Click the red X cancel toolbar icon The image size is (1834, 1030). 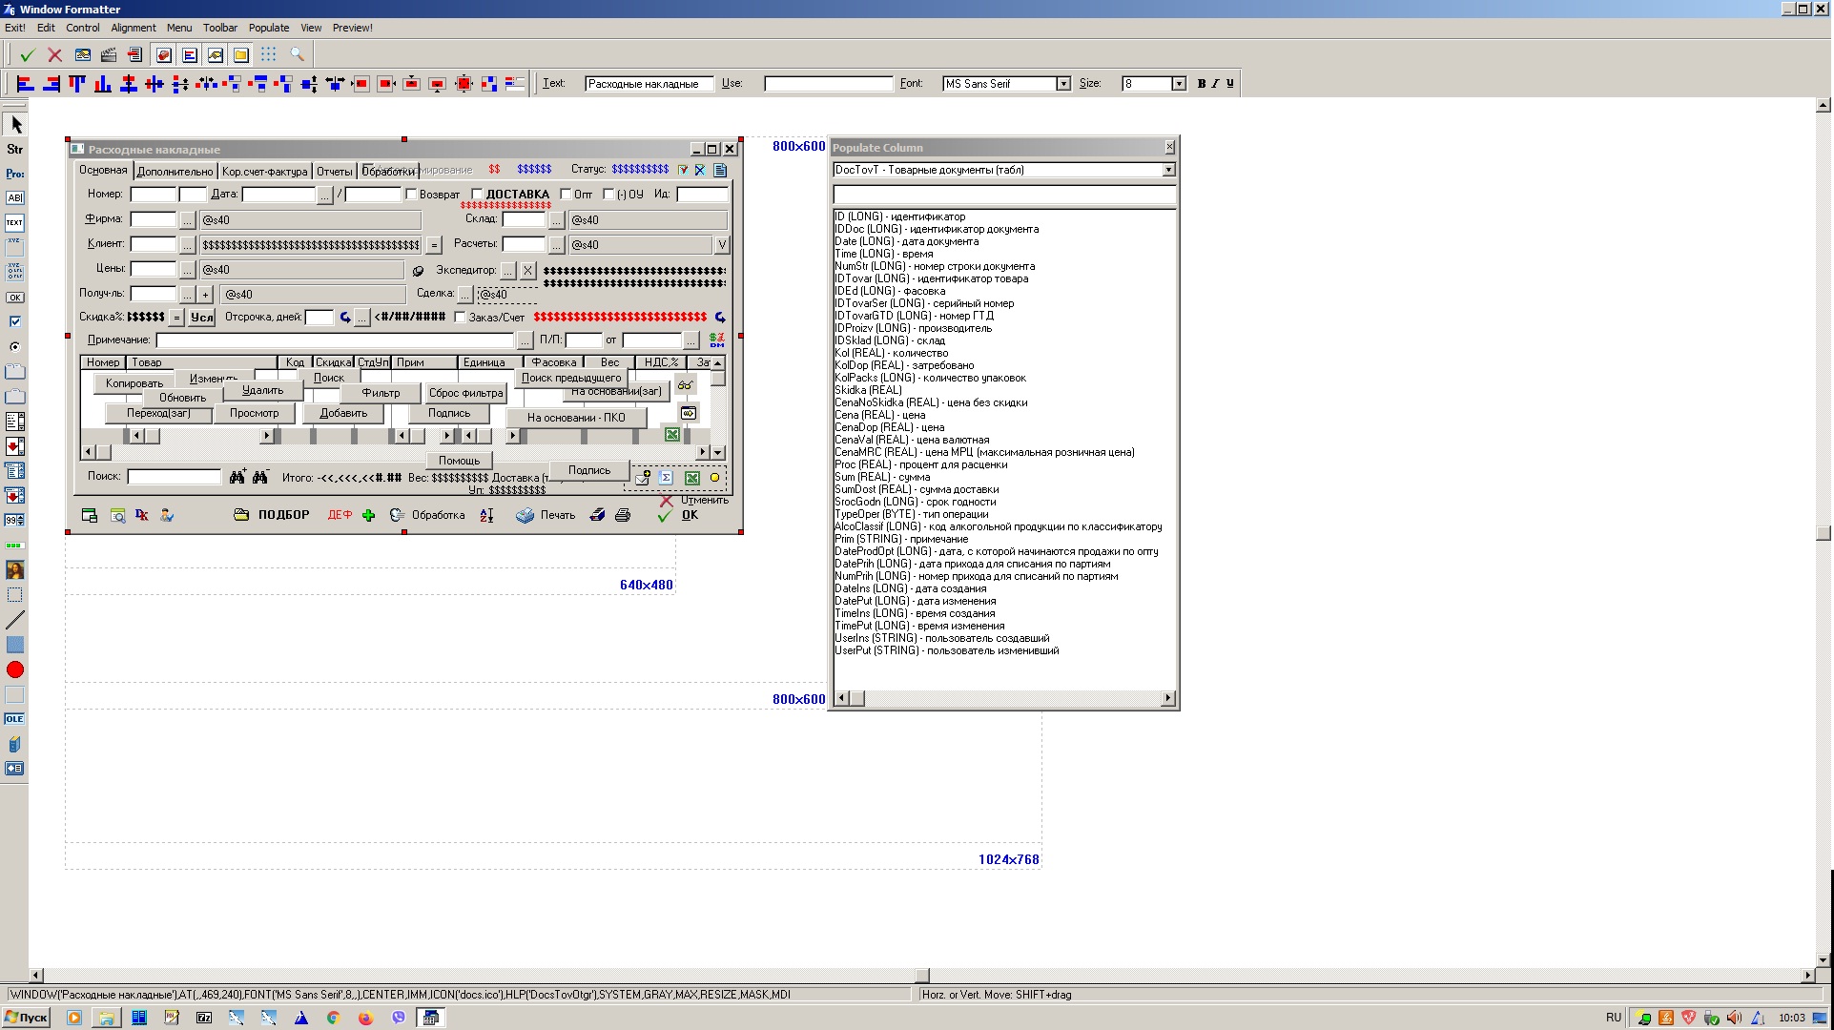coord(54,55)
